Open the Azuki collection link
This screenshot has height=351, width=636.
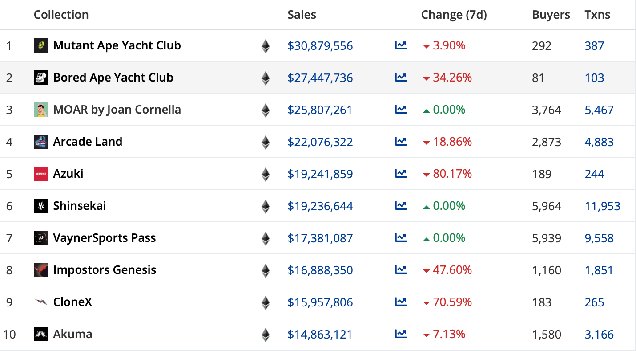click(68, 174)
